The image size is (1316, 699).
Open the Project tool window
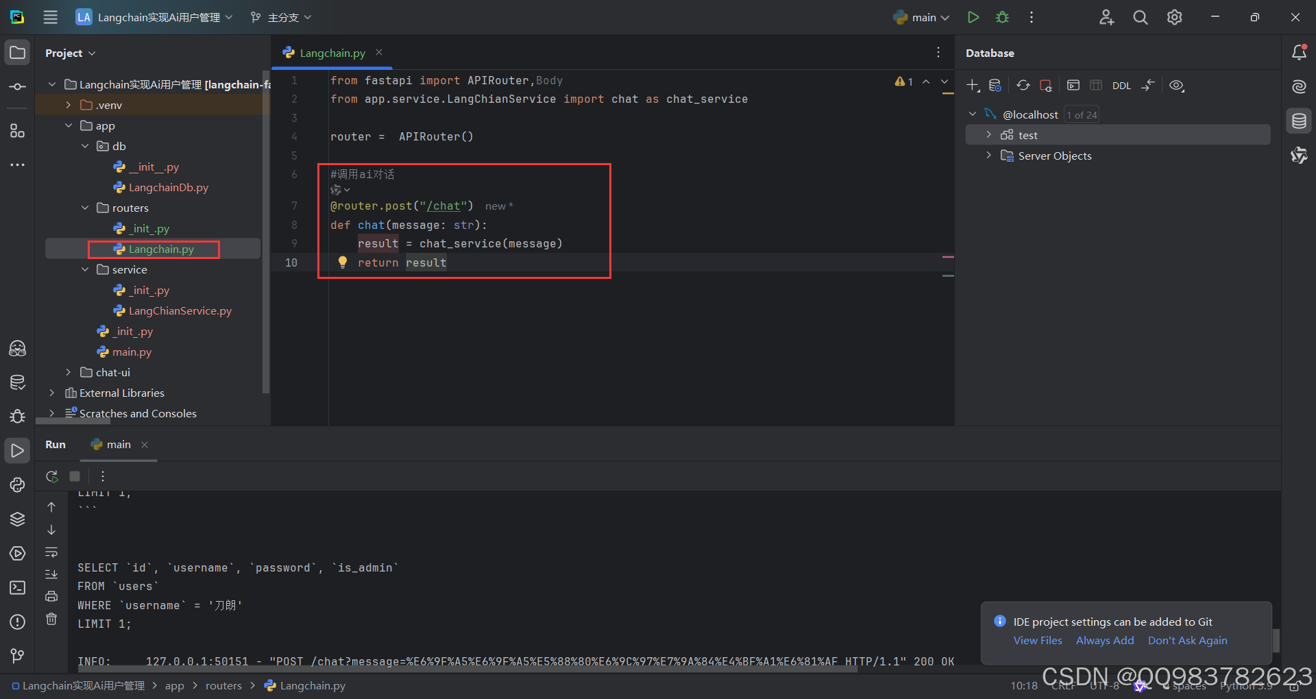point(18,53)
